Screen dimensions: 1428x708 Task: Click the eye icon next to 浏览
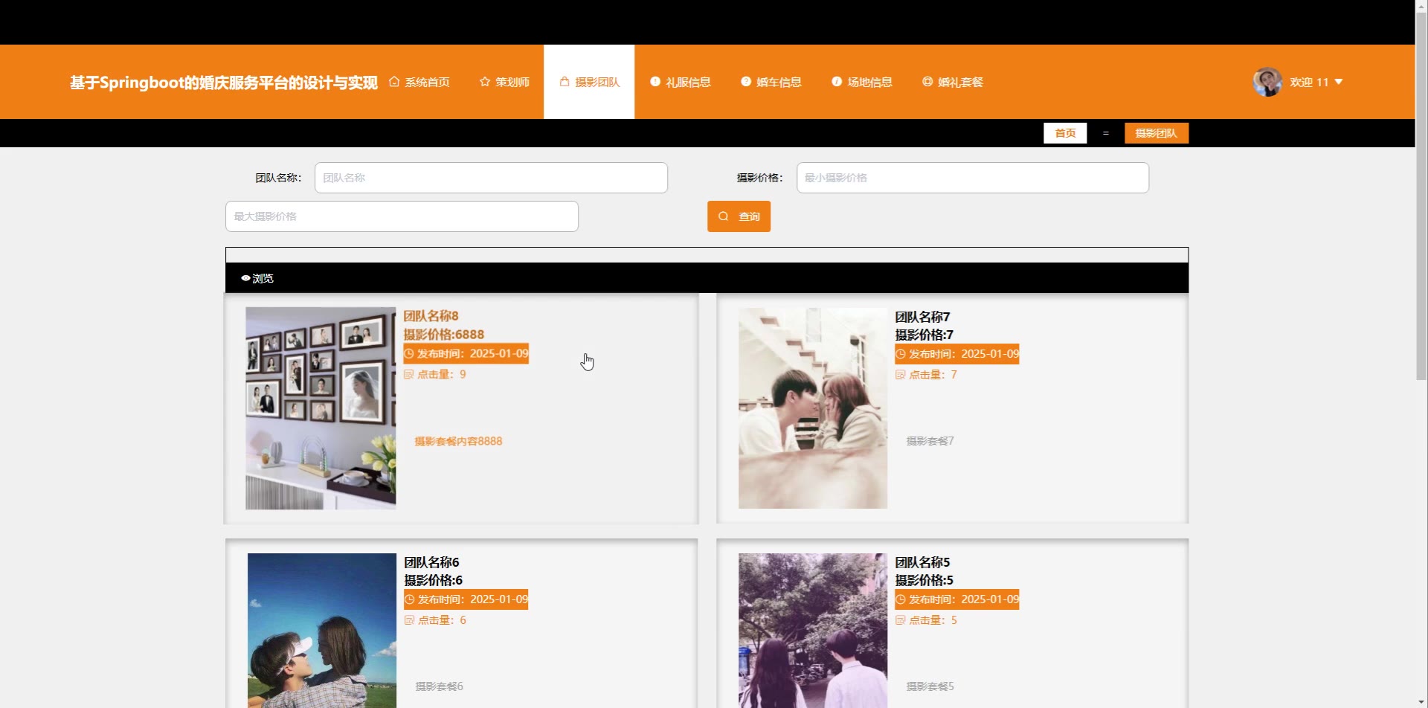245,278
